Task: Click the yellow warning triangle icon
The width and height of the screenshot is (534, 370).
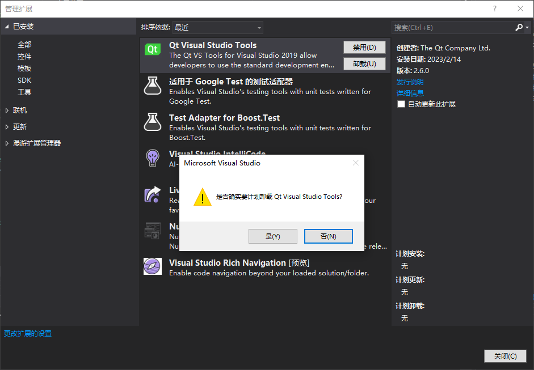Action: pos(203,197)
